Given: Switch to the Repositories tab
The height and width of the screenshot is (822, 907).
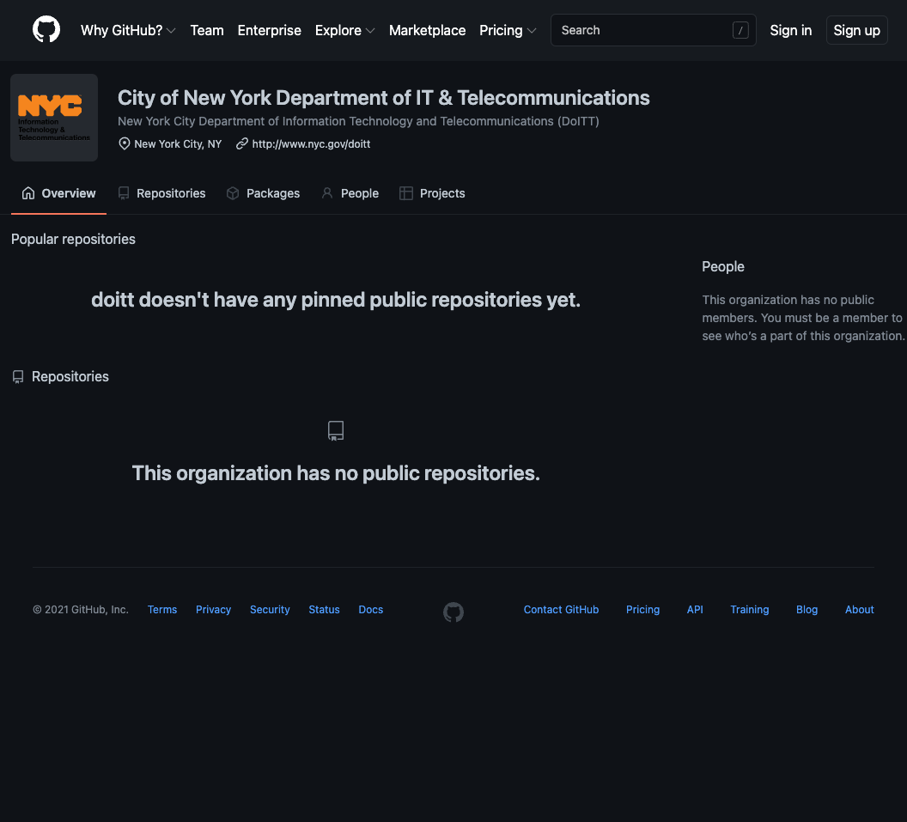Looking at the screenshot, I should [x=162, y=193].
